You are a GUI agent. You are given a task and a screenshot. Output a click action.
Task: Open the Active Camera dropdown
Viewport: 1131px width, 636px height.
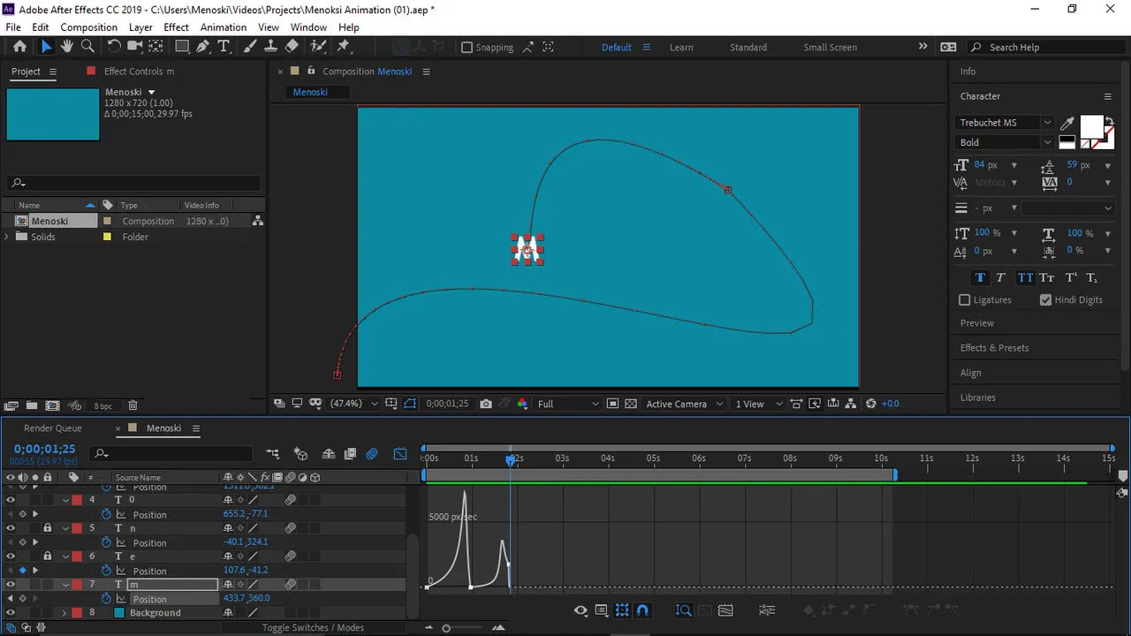[x=683, y=404]
